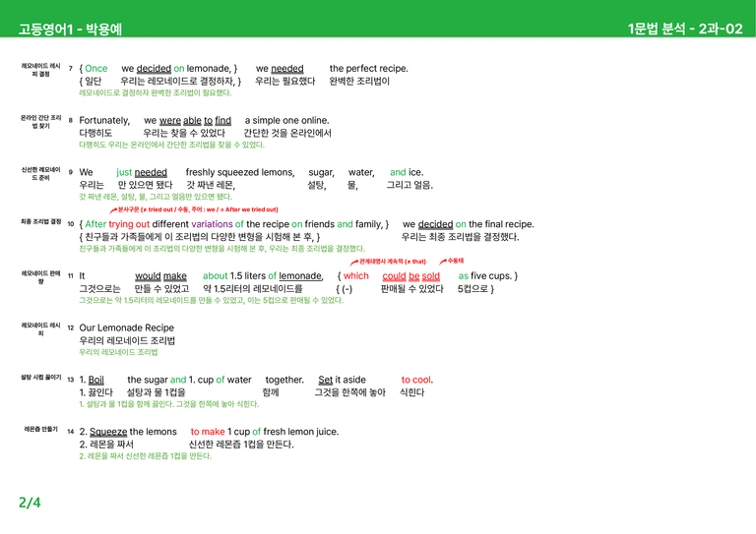The height and width of the screenshot is (534, 756).
Task: Click the red arrow before 수동태 note
Action: (x=443, y=262)
